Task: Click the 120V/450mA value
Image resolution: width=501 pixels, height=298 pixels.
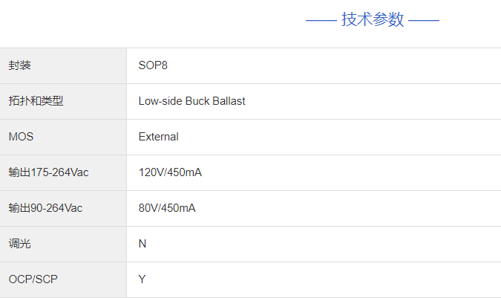Action: [170, 172]
